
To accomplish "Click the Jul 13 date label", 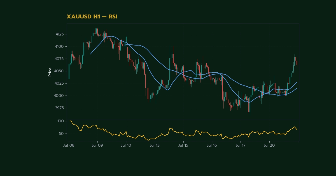I will 155,146.
